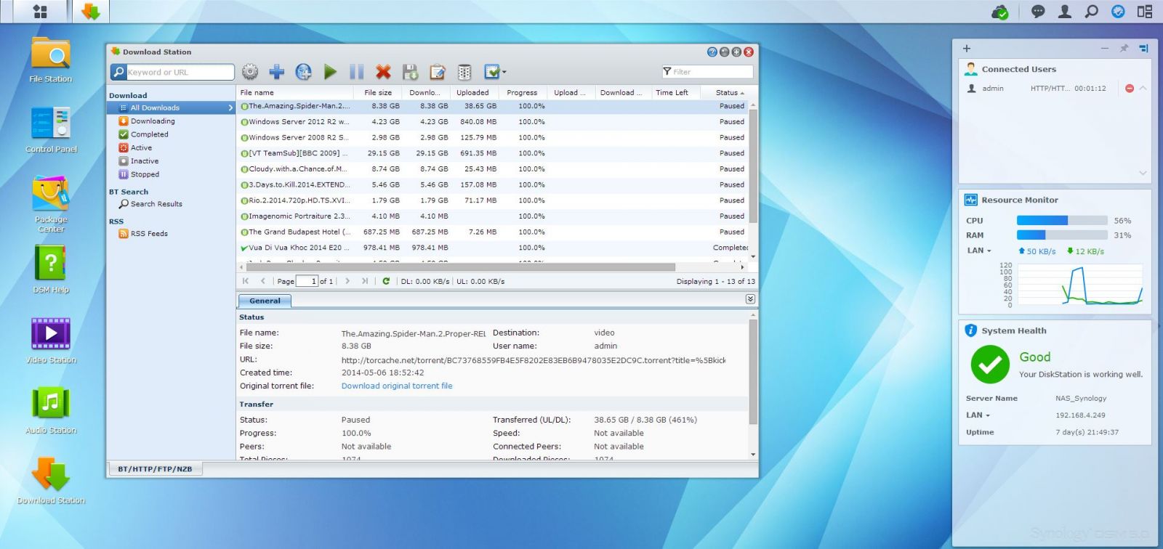
Task: Delete selected download with red X
Action: click(x=383, y=72)
